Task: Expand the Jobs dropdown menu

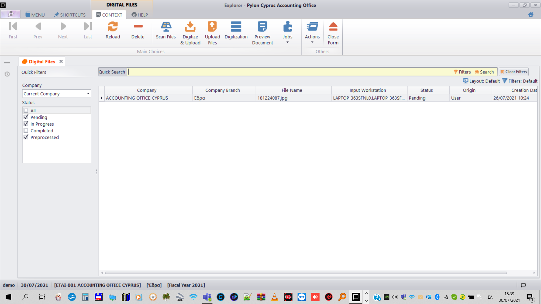Action: pos(287,42)
